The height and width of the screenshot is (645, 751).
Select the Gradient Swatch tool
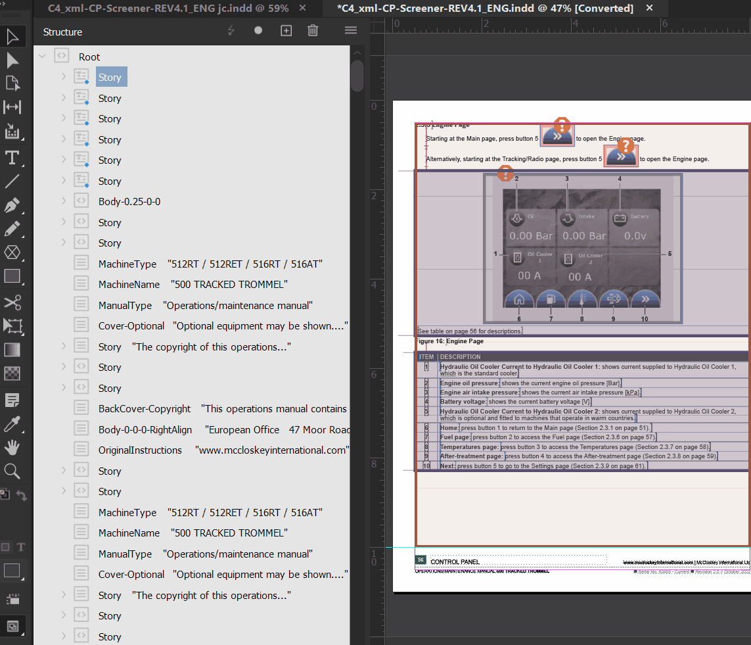pyautogui.click(x=12, y=350)
